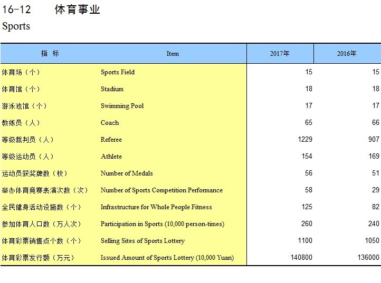Click the Sports Field row label
Screen dimensions: 381x283
118,72
